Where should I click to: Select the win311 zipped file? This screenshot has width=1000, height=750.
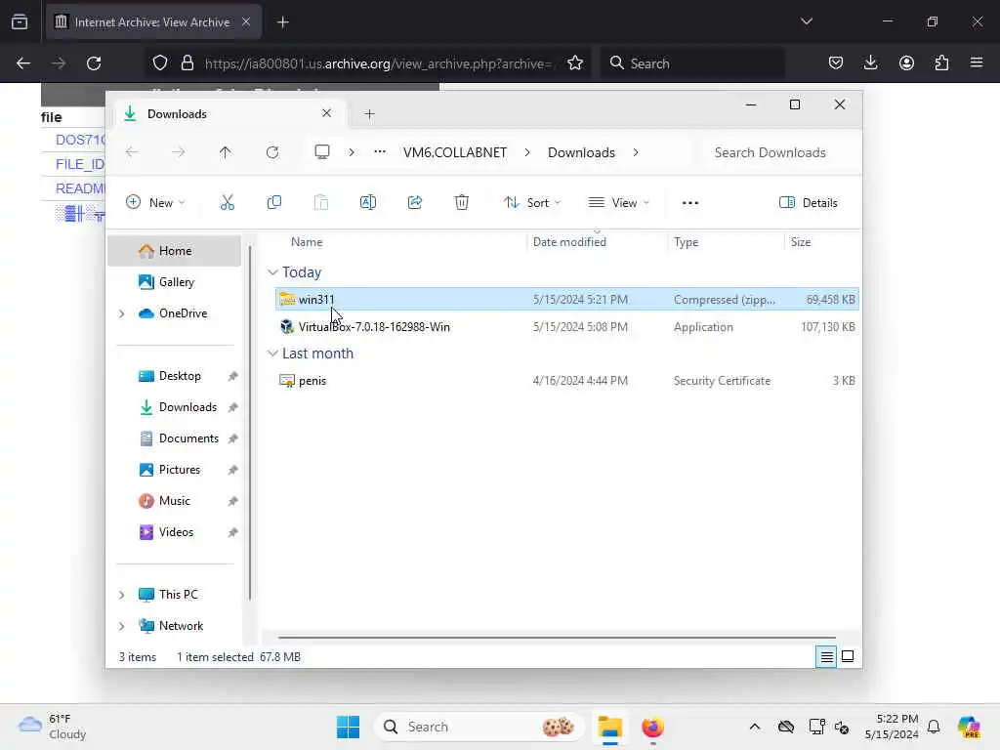(567, 299)
